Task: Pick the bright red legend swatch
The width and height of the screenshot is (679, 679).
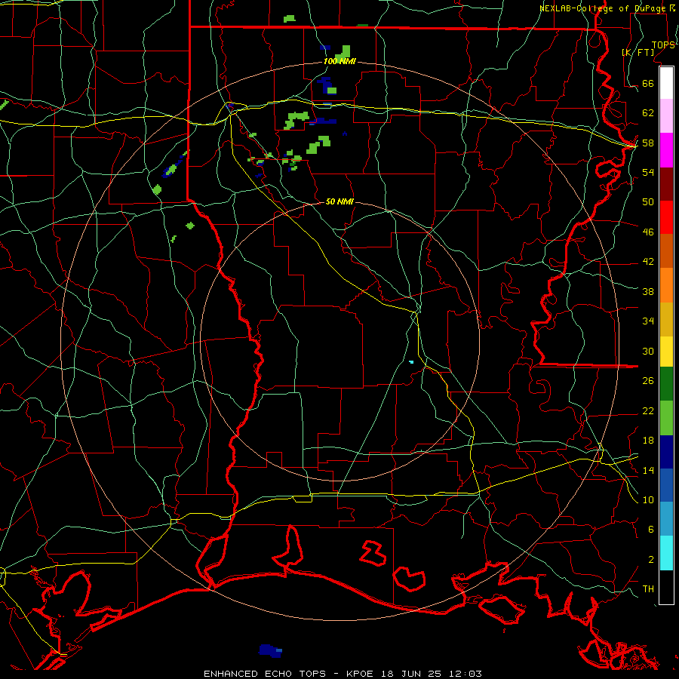Action: 666,217
